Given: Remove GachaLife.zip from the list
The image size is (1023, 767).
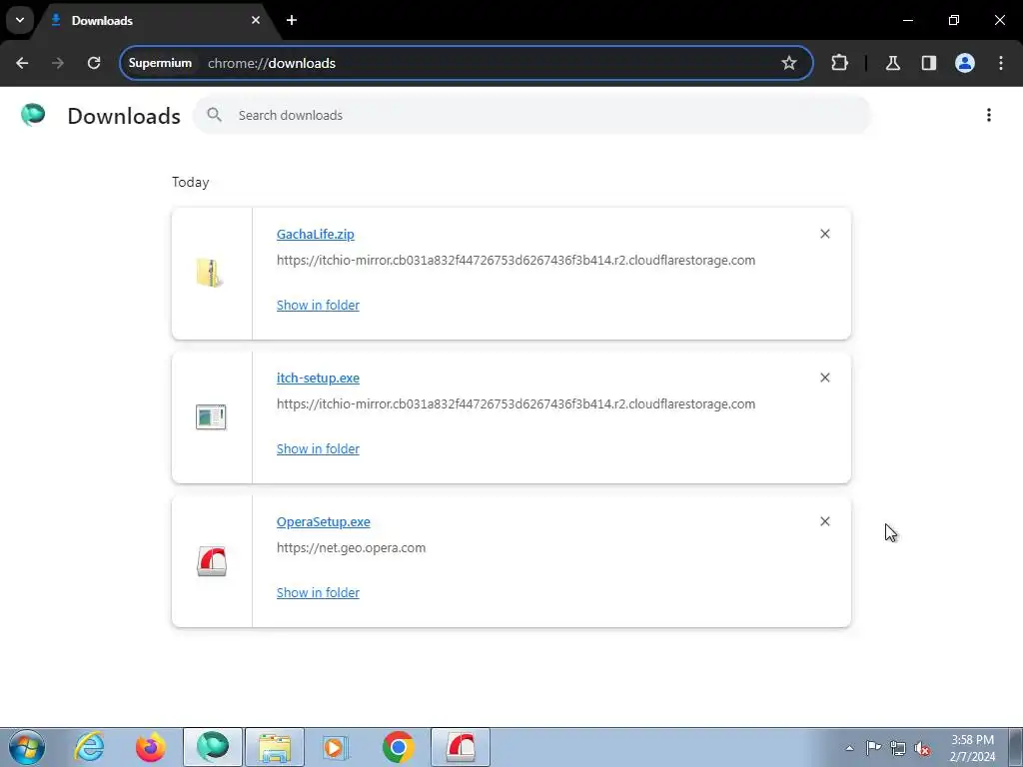Looking at the screenshot, I should point(824,234).
